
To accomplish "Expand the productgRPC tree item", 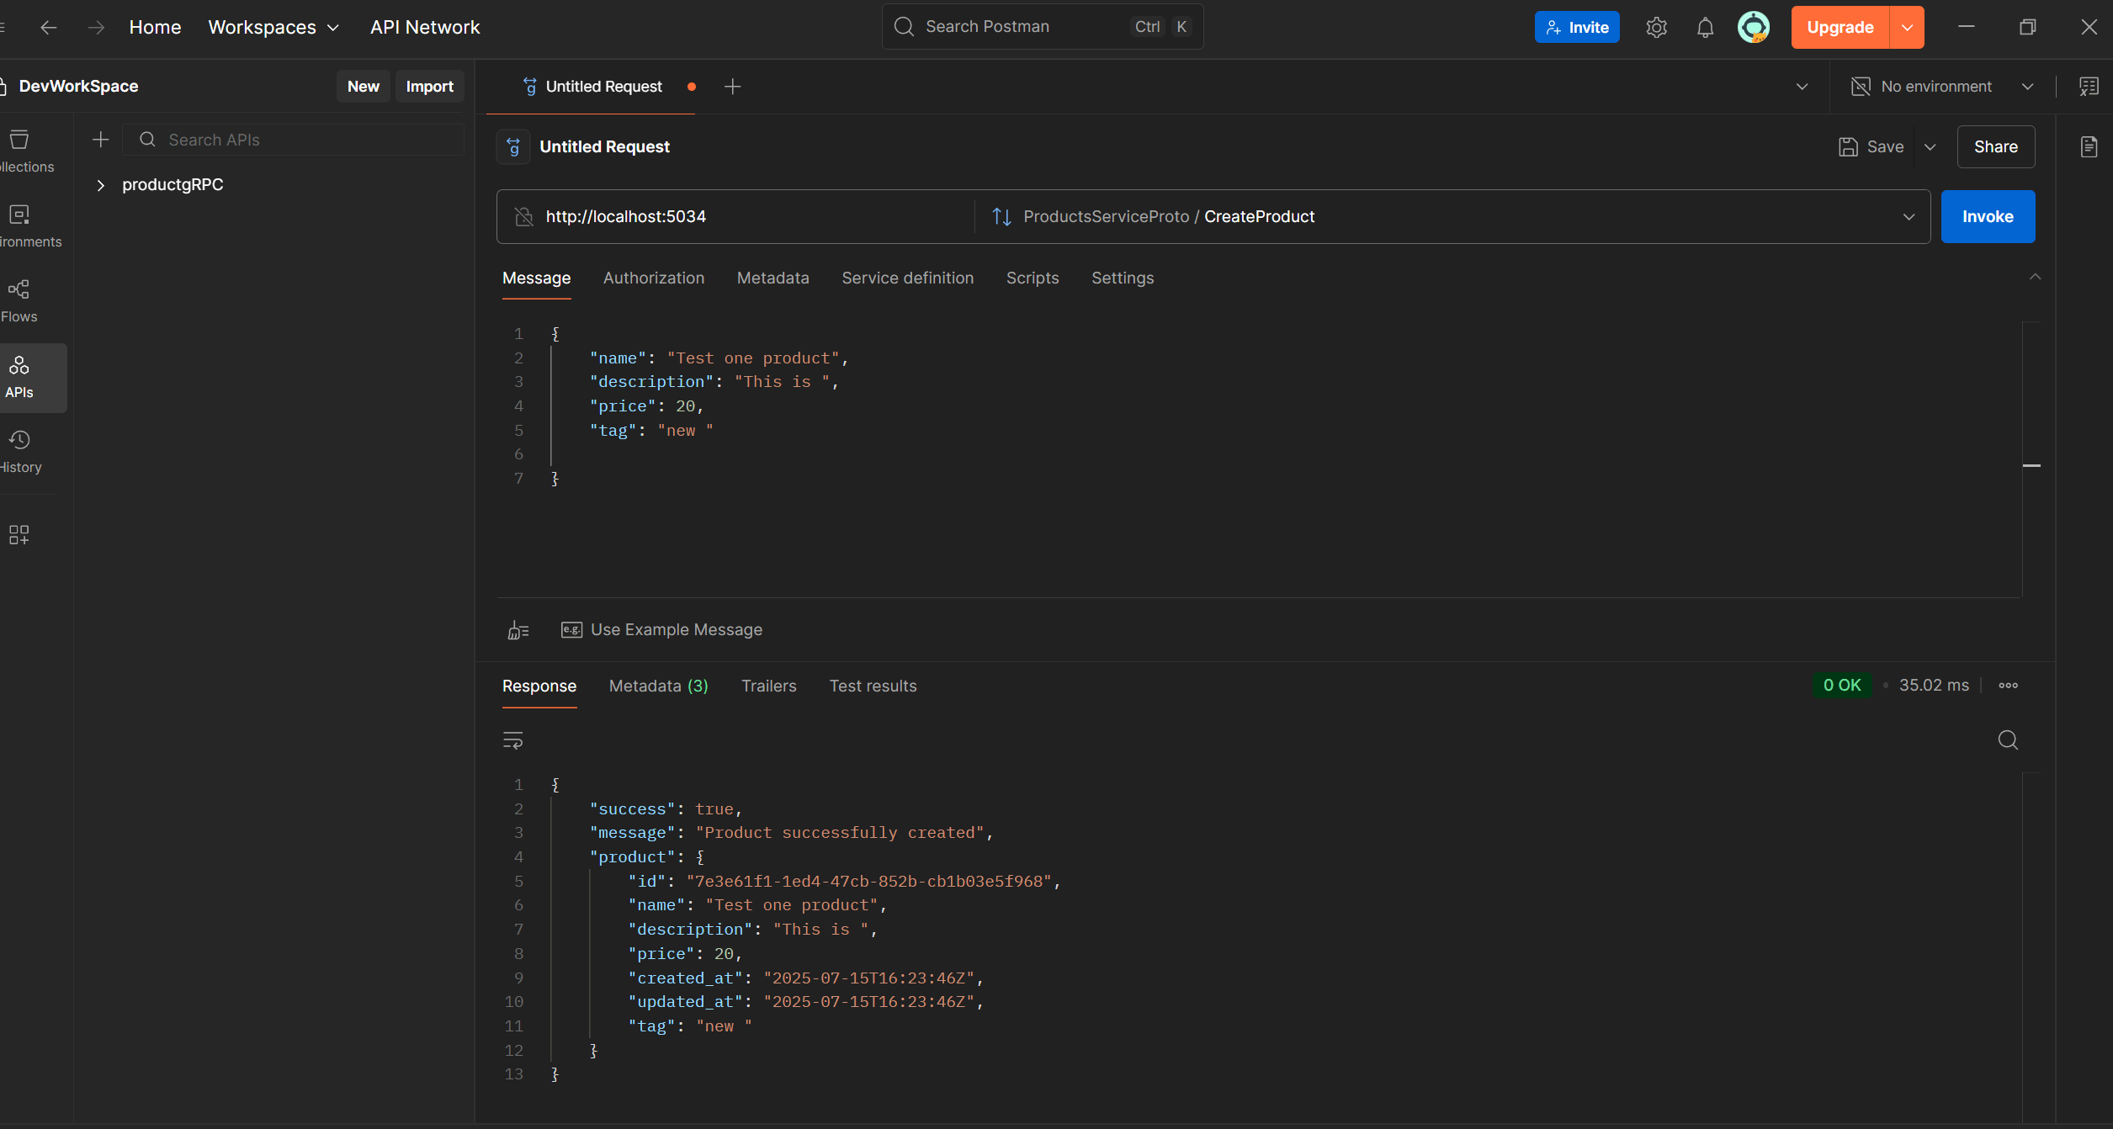I will pos(101,185).
